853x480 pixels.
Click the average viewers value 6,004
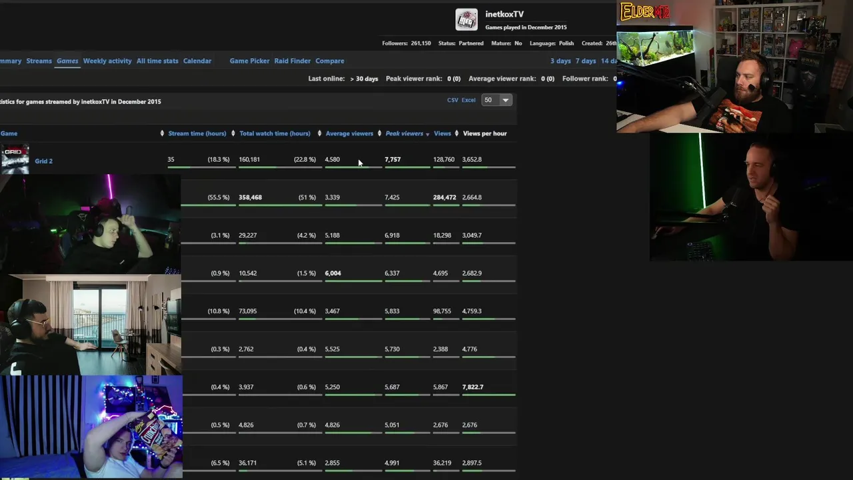point(333,273)
